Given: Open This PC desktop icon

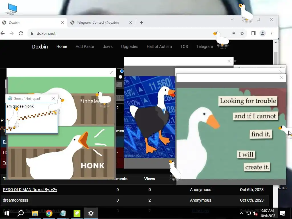Looking at the screenshot, I should (11, 9).
